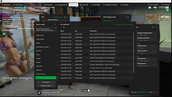
Task: Select the log row at 11:05:09
Action: [97, 34]
